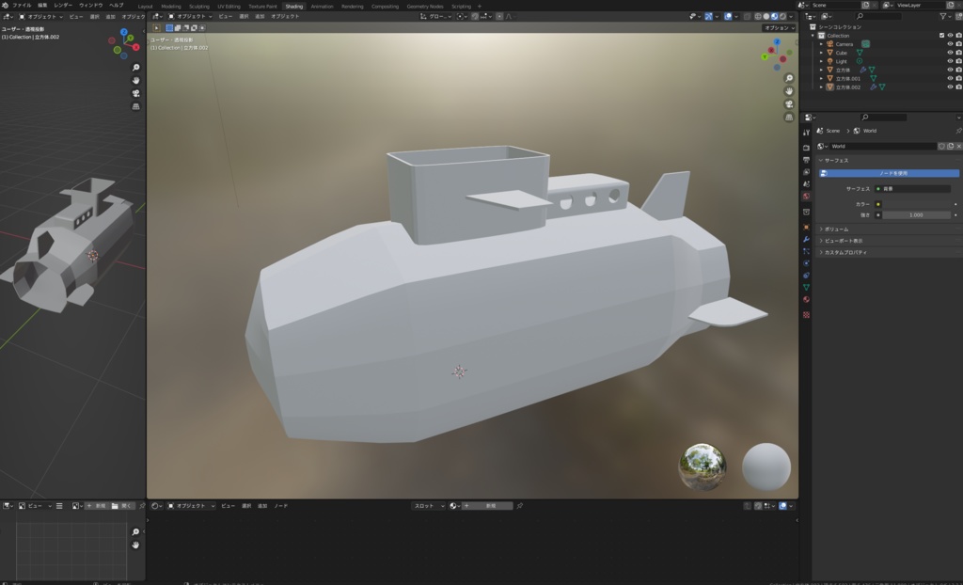Hide Cube with its eye icon
963x585 pixels.
click(x=950, y=53)
